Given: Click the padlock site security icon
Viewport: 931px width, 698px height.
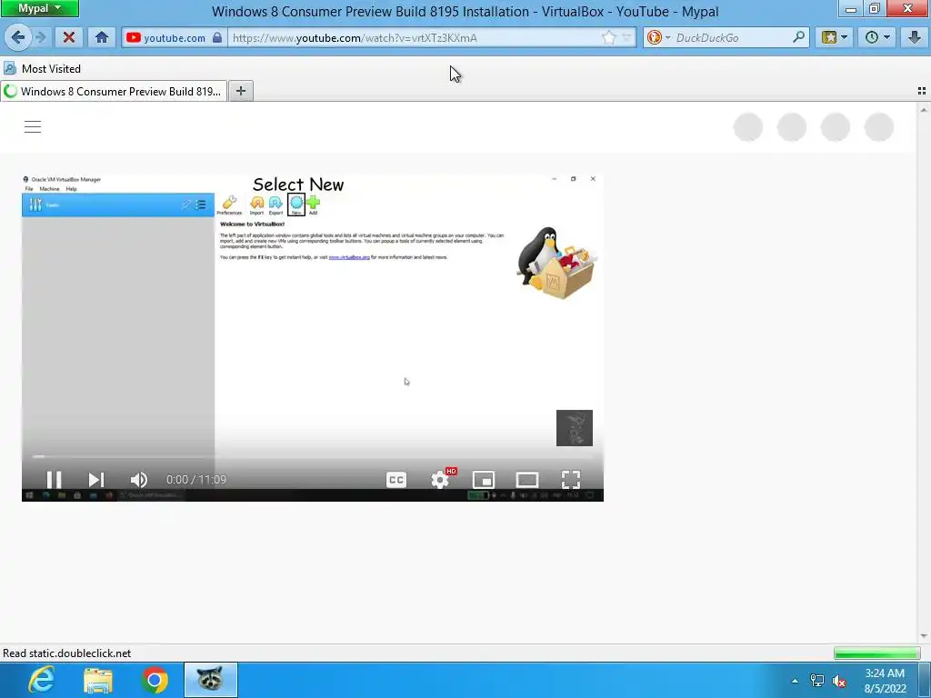Looking at the screenshot, I should (217, 37).
